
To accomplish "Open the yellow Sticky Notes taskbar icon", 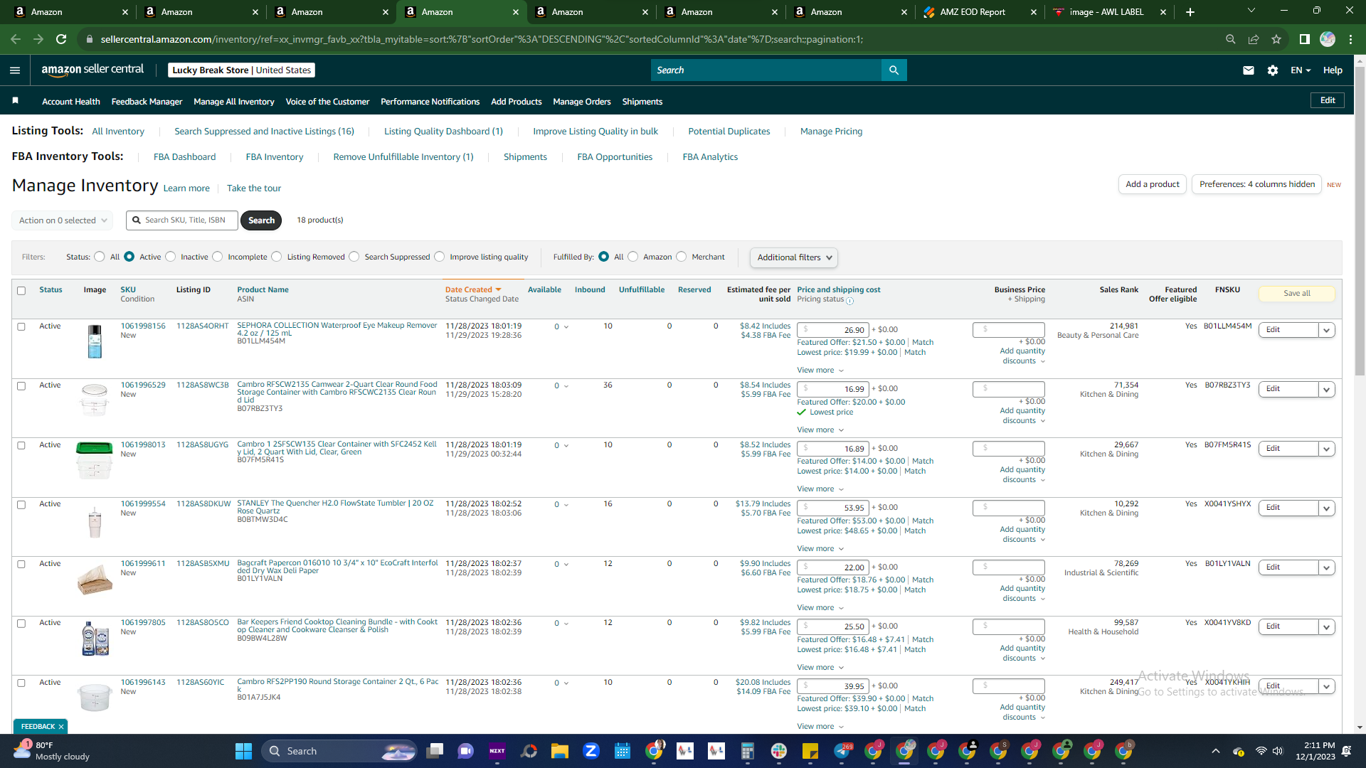I will (x=810, y=751).
